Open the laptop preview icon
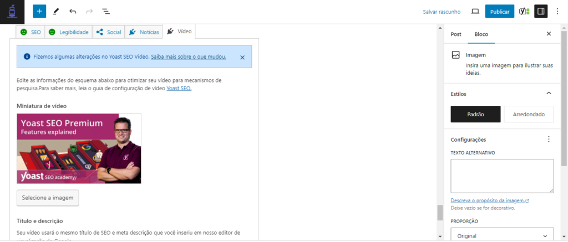The height and width of the screenshot is (242, 568). [475, 12]
